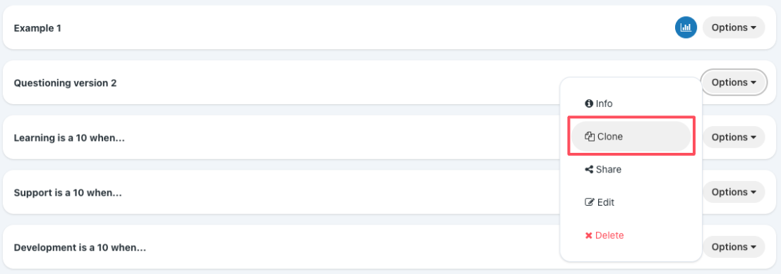Viewport: 781px width, 274px height.
Task: Open the Options dropdown for Example 1
Action: pos(734,27)
